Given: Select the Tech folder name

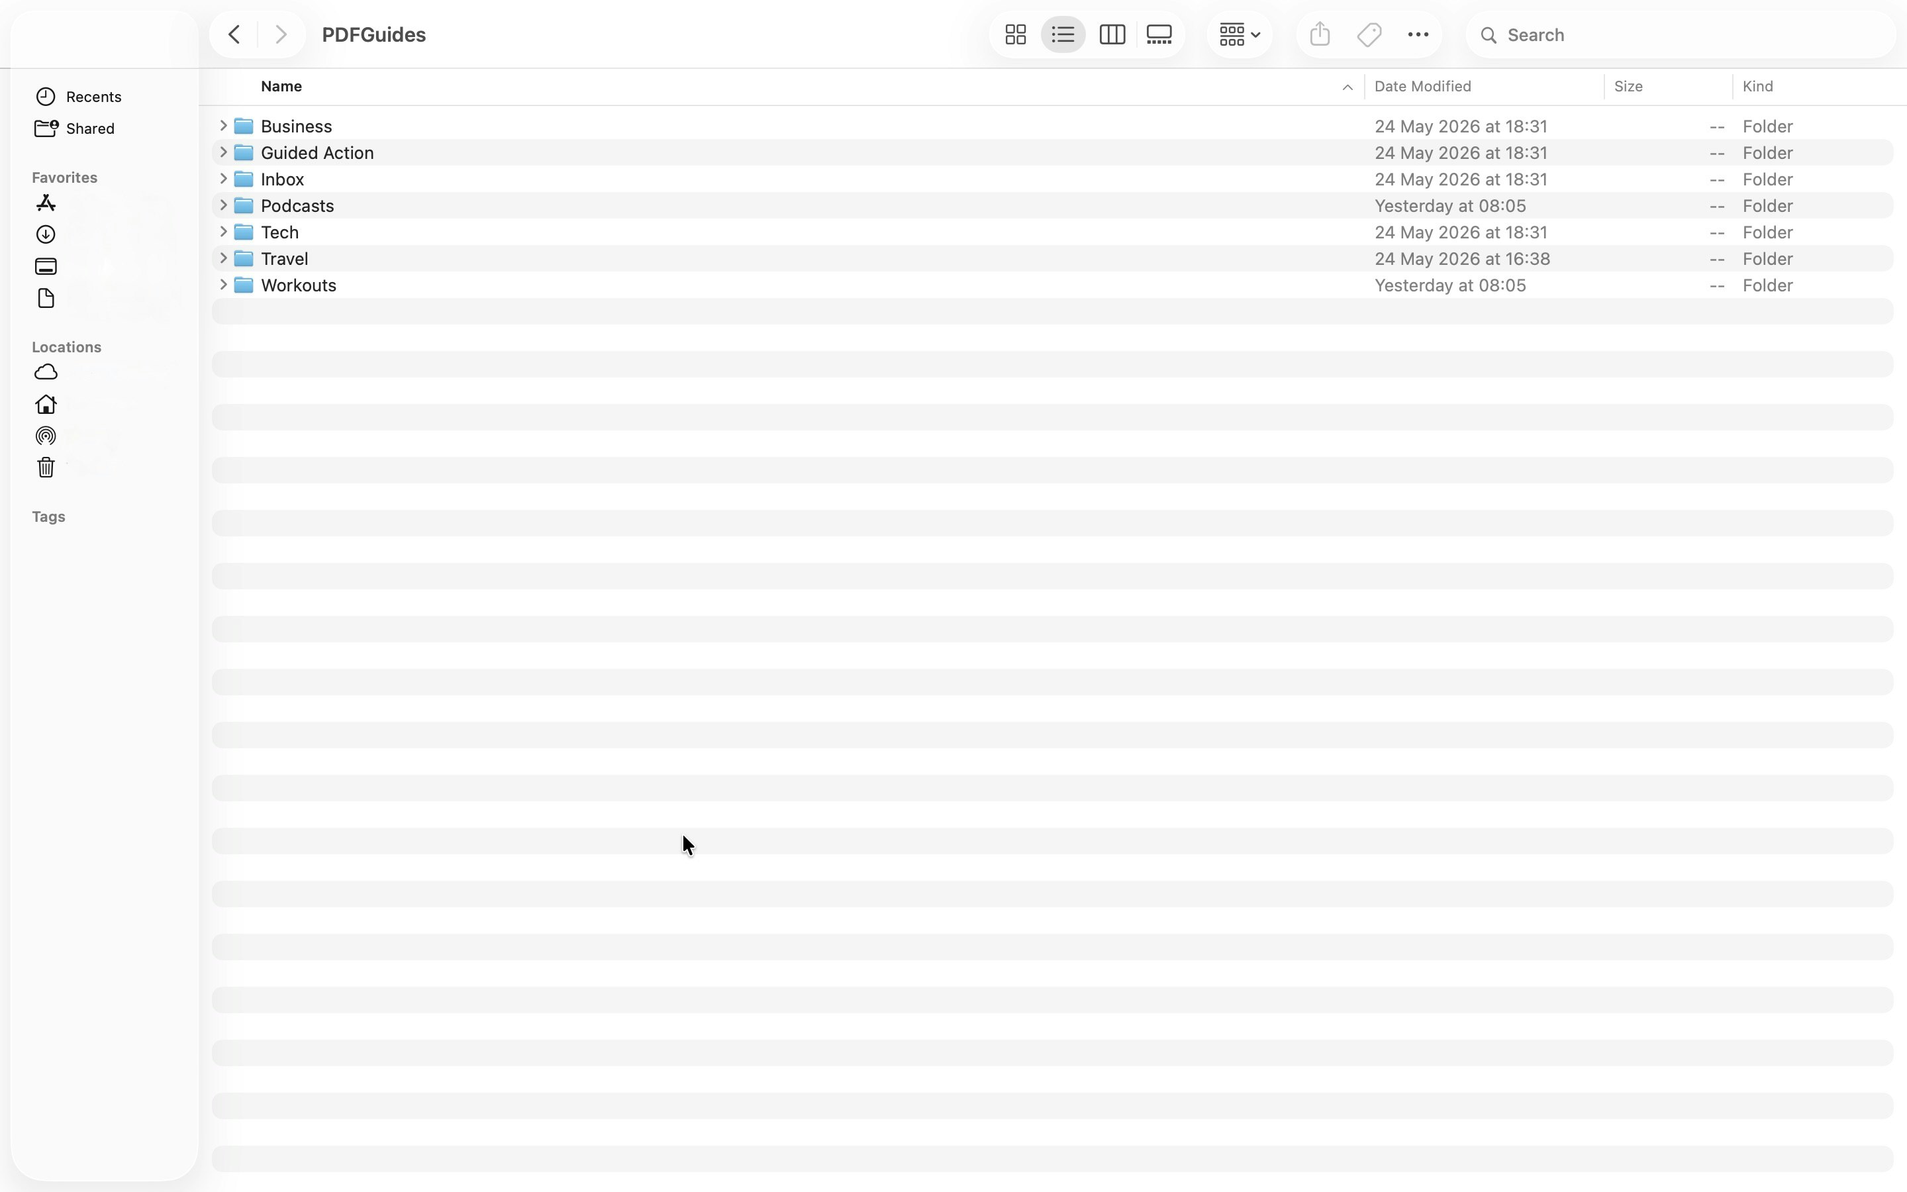Looking at the screenshot, I should pos(279,232).
